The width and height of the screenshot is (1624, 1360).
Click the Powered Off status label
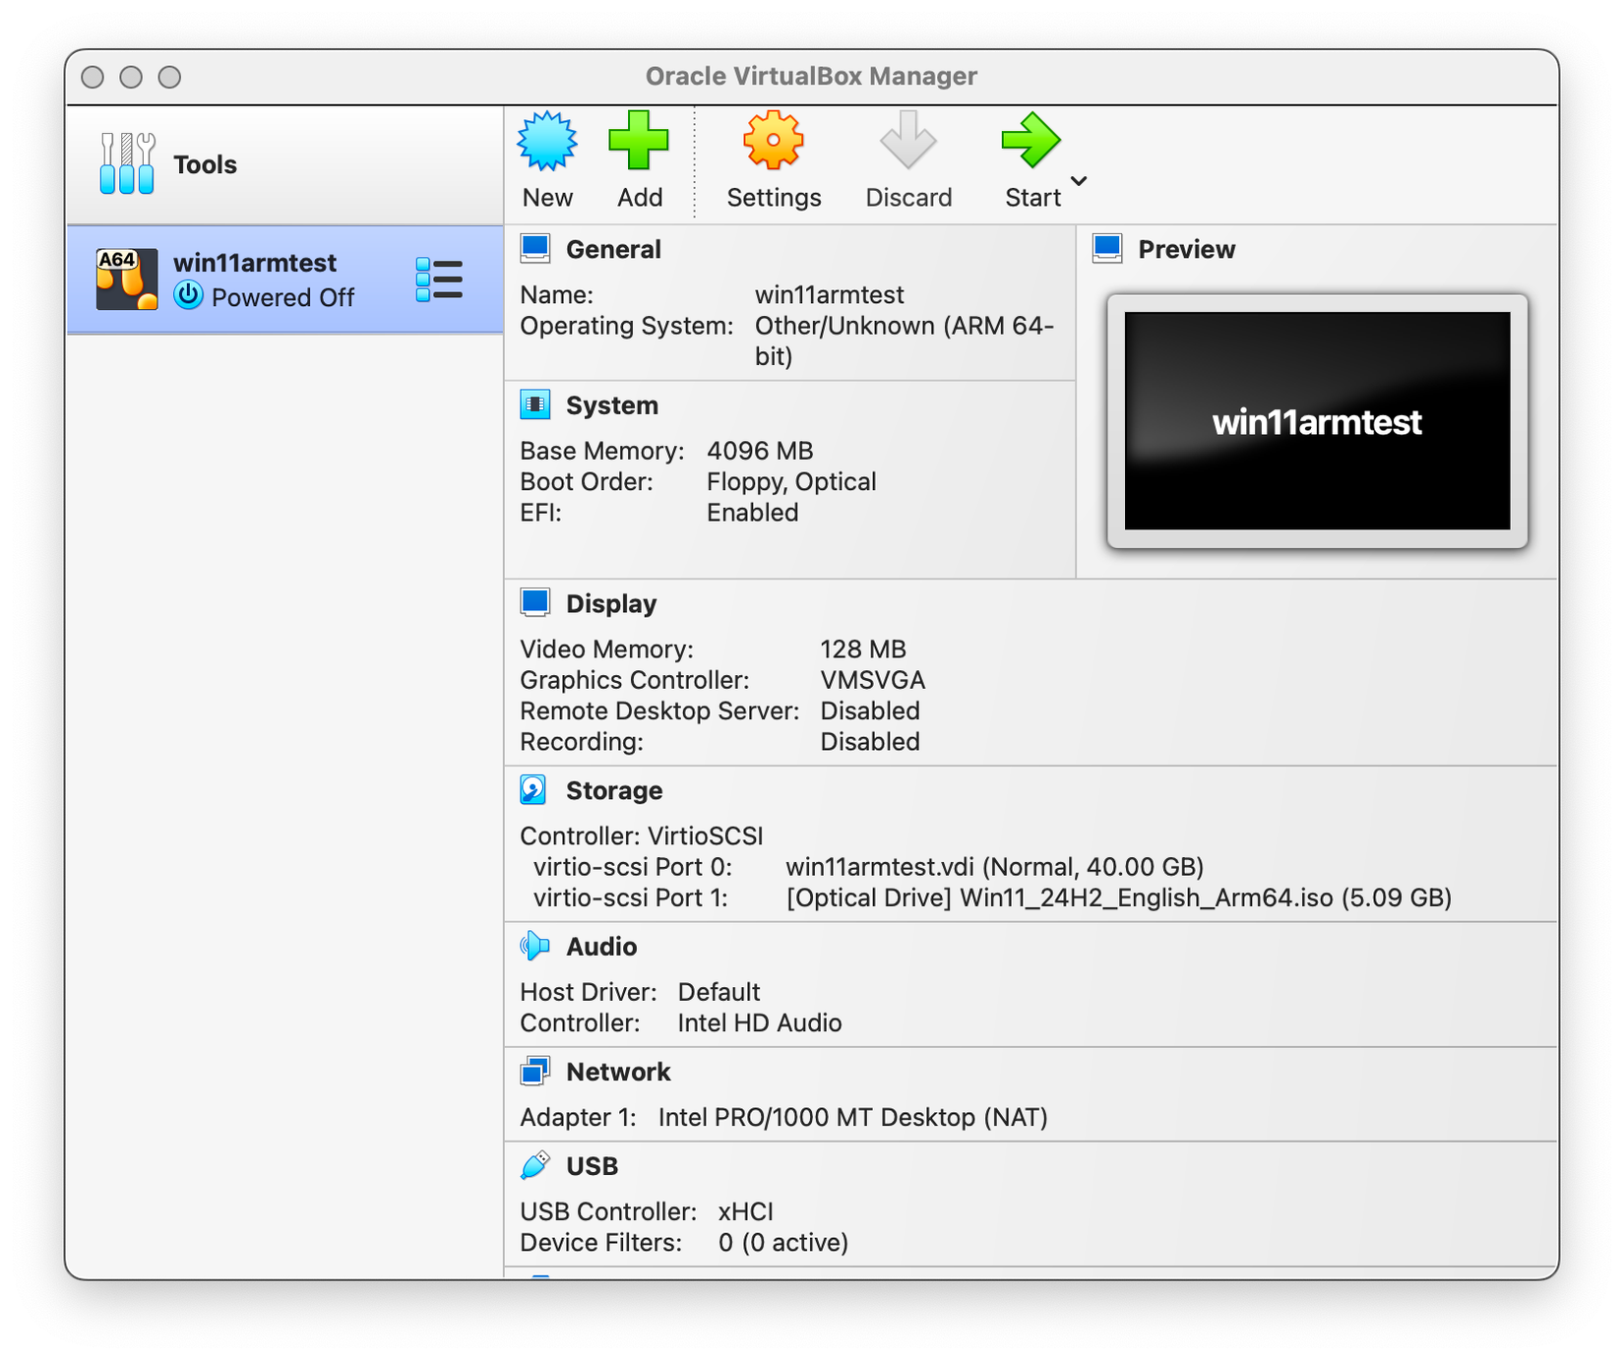click(283, 297)
